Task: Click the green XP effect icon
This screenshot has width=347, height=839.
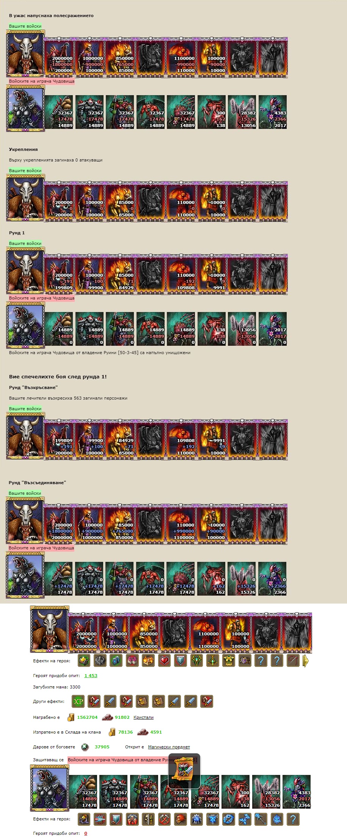Action: tap(78, 701)
